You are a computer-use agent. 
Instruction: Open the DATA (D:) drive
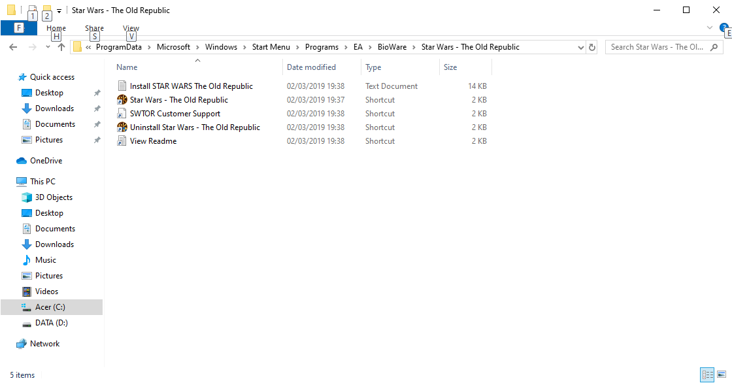[x=52, y=323]
